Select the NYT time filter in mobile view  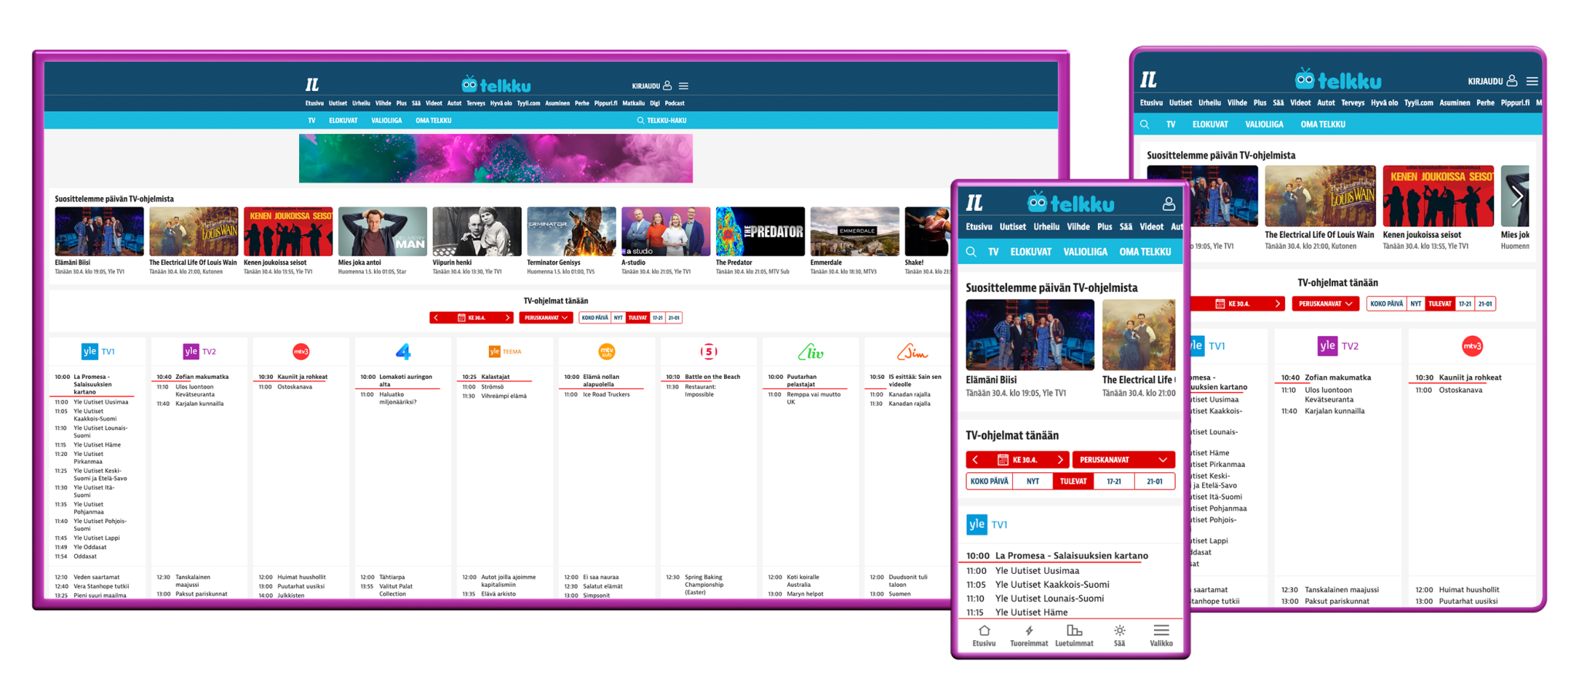1033,481
